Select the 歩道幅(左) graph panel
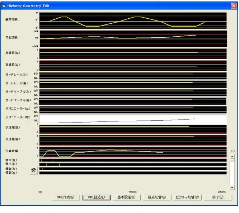239x213 pixels. tap(133, 129)
